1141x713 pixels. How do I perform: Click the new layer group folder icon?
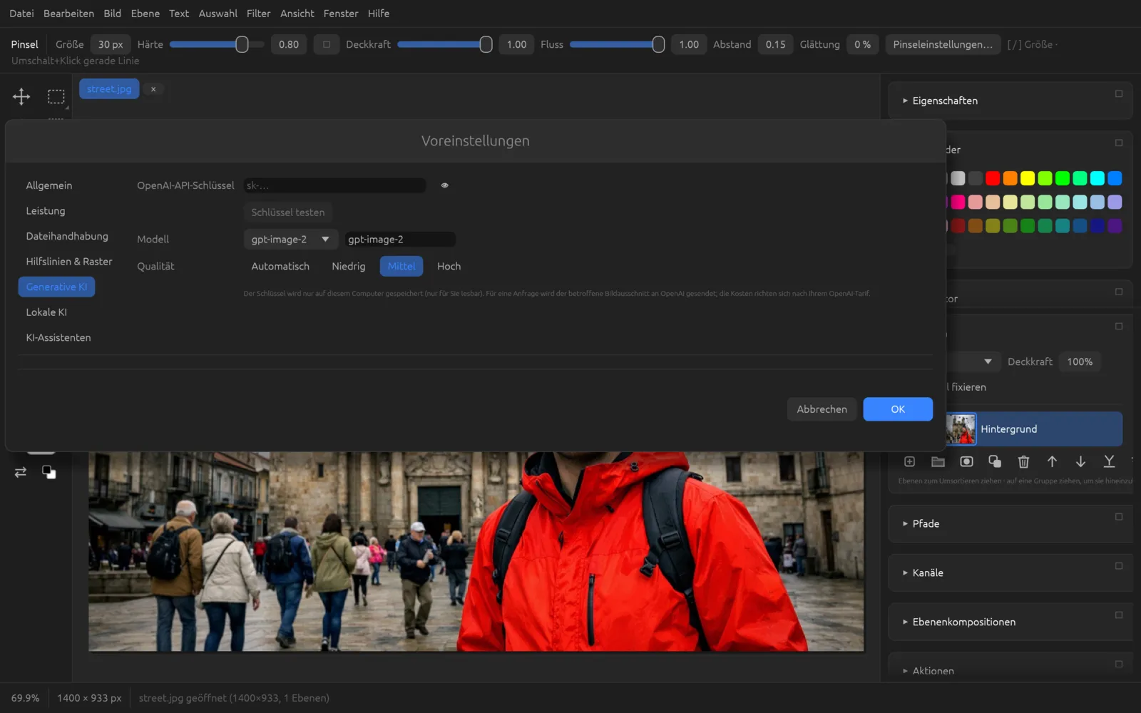(938, 462)
